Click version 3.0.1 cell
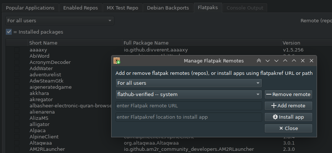The height and width of the screenshot is (153, 332). click(x=288, y=143)
